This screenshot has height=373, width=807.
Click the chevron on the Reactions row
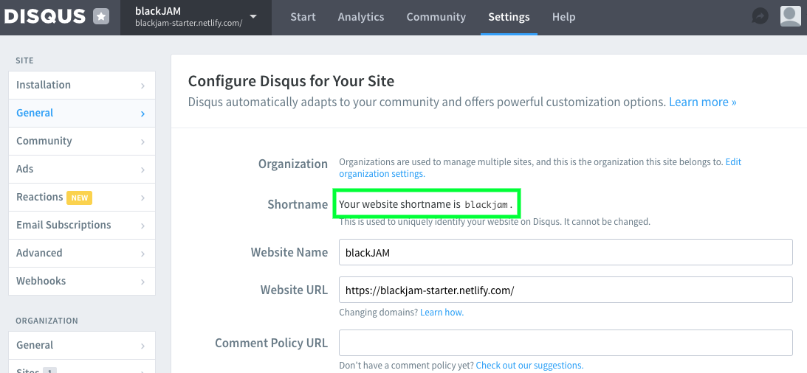point(142,198)
